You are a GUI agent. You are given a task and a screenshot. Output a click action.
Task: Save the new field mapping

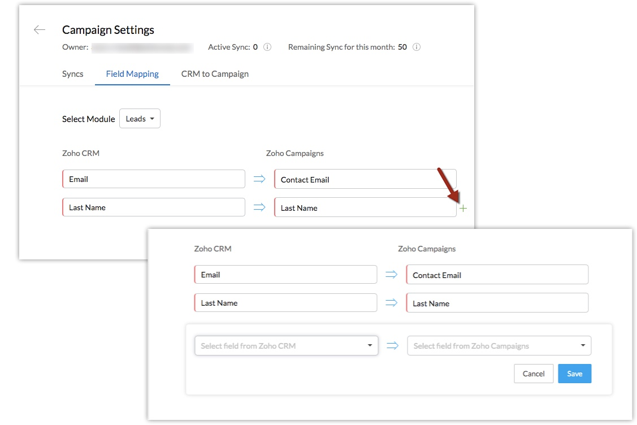coord(574,374)
